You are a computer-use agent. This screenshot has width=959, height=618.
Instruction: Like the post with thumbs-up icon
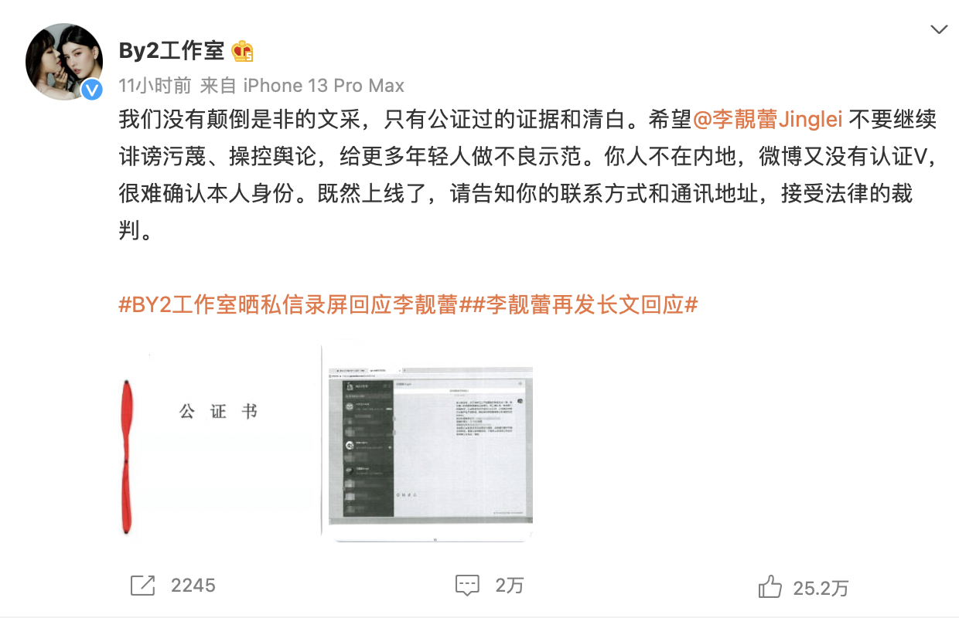tap(770, 587)
